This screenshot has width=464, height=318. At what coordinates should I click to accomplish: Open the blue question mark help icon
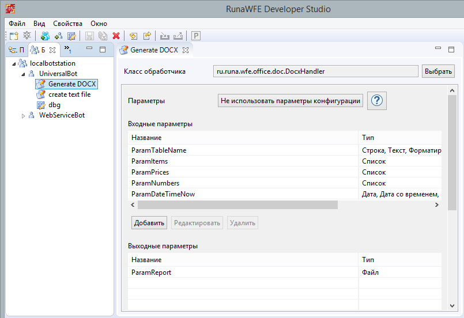click(377, 101)
